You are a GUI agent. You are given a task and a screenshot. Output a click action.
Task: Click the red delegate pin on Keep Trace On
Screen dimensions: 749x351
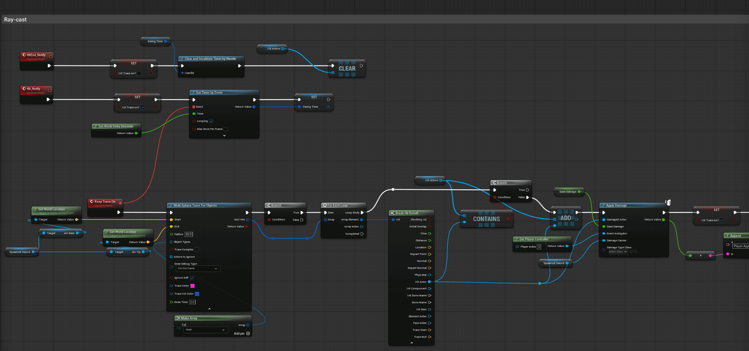pyautogui.click(x=120, y=203)
